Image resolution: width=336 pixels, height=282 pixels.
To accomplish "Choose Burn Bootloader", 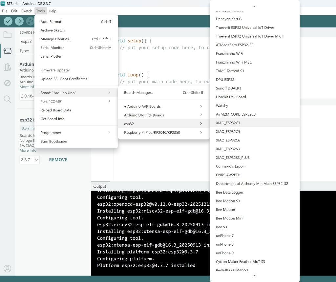I will [76, 141].
